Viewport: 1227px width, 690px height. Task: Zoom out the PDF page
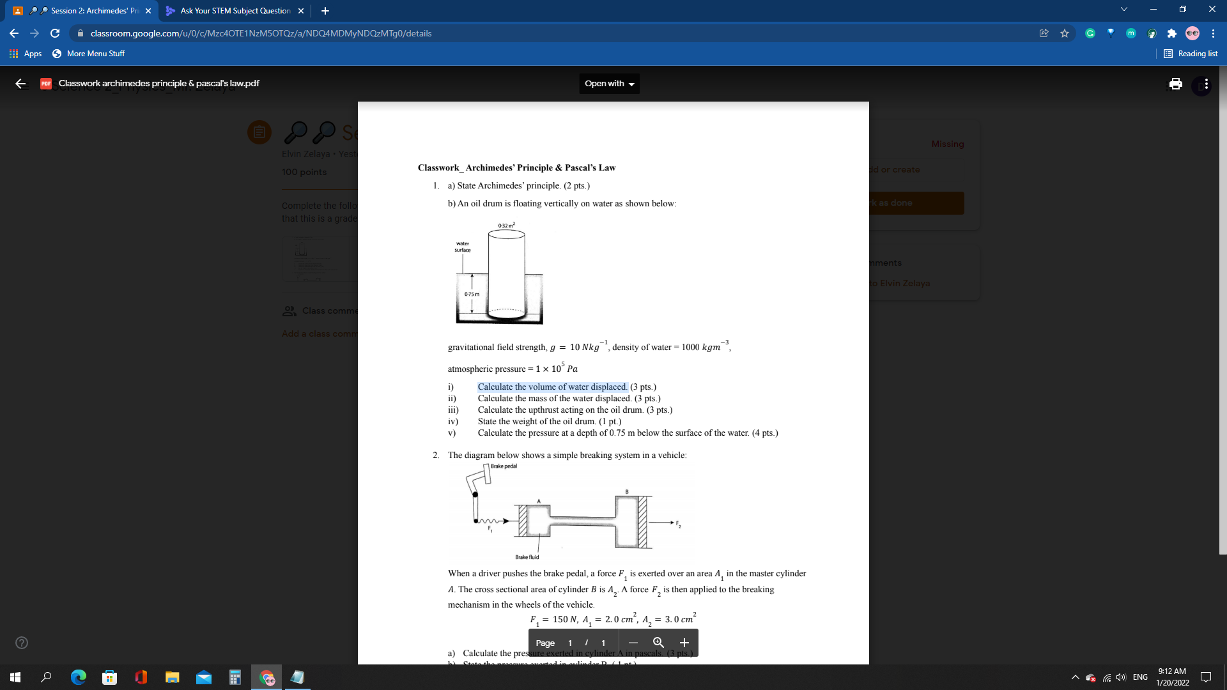(x=633, y=643)
